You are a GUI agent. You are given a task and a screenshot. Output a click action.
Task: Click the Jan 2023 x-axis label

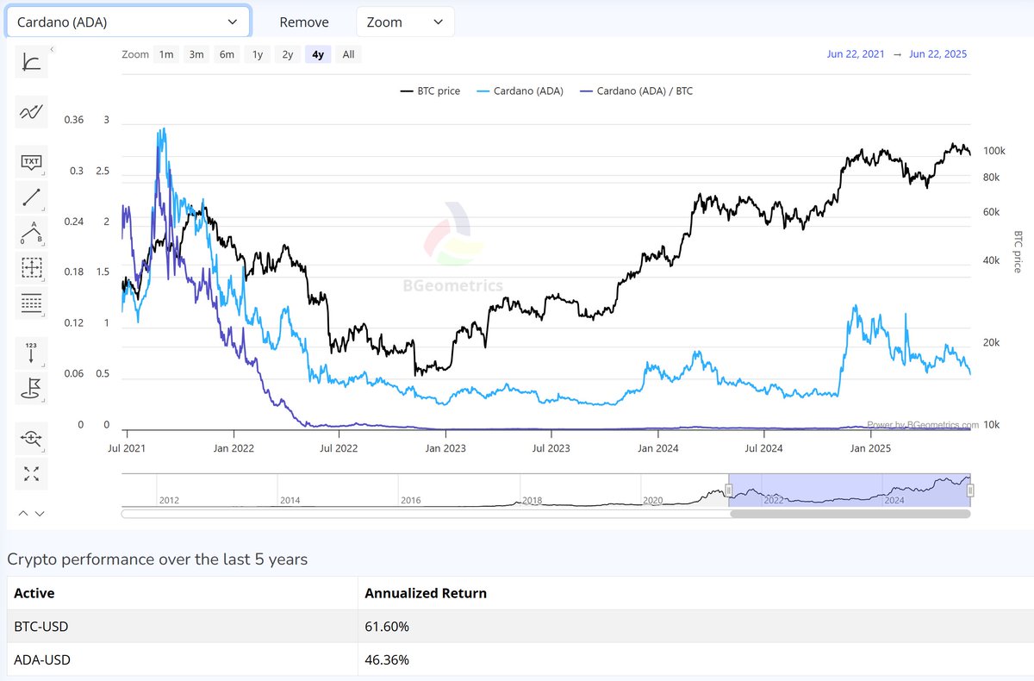[445, 448]
